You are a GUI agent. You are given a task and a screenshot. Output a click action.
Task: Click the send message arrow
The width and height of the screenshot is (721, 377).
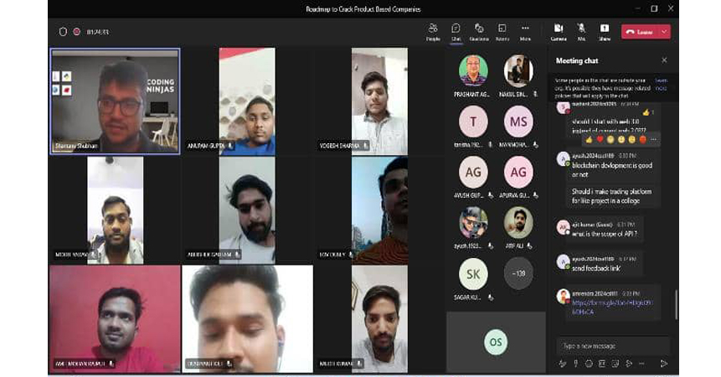663,364
